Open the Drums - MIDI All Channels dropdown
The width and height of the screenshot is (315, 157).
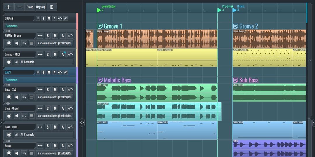pos(43,62)
